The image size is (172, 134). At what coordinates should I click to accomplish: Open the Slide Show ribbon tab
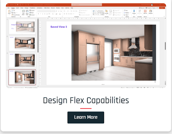coord(47,8)
